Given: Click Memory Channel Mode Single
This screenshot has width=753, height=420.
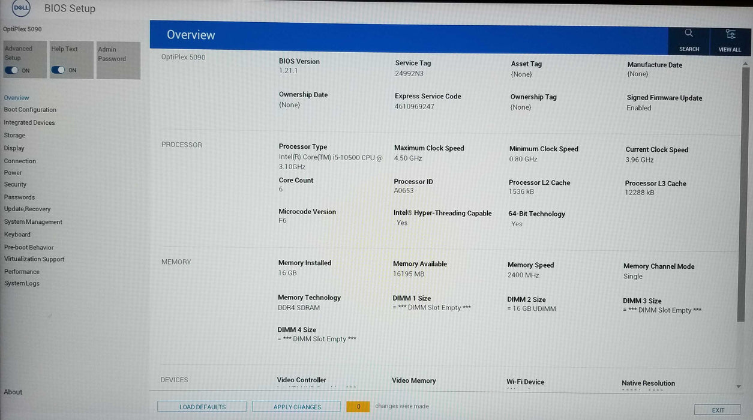Looking at the screenshot, I should tap(633, 277).
